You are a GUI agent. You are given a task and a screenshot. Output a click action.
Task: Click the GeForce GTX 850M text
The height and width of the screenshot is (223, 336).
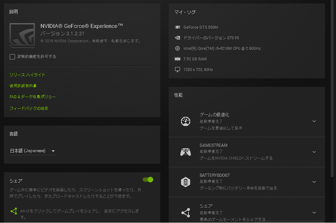click(x=200, y=27)
